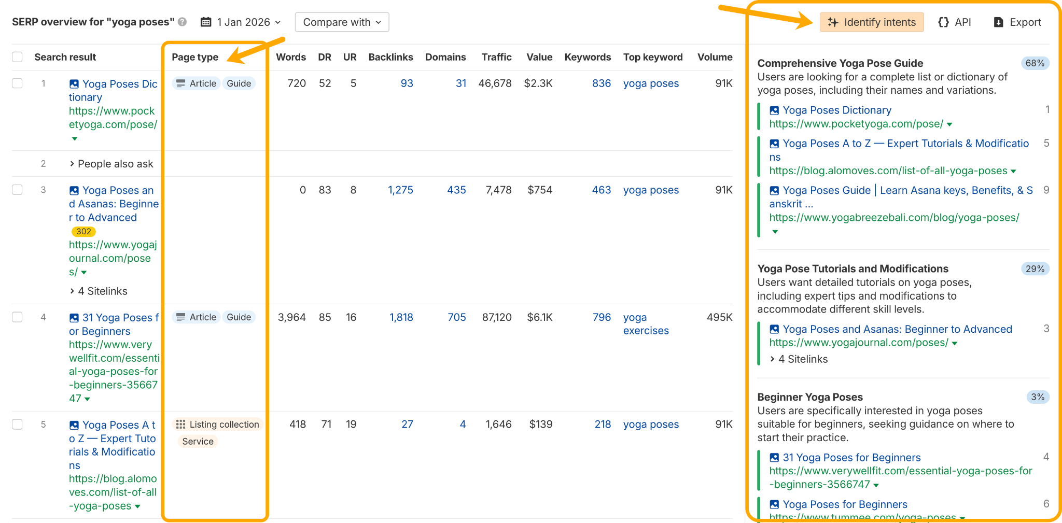This screenshot has height=523, width=1062.
Task: Toggle the select-all checkbox in table header
Action: click(17, 57)
